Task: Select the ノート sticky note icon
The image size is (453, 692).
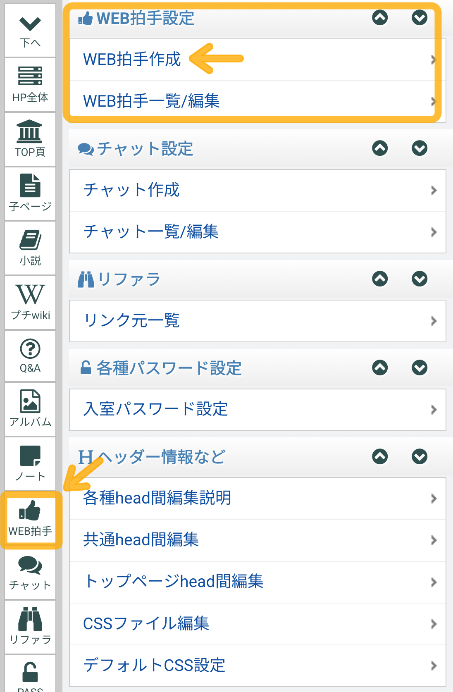Action: (30, 463)
